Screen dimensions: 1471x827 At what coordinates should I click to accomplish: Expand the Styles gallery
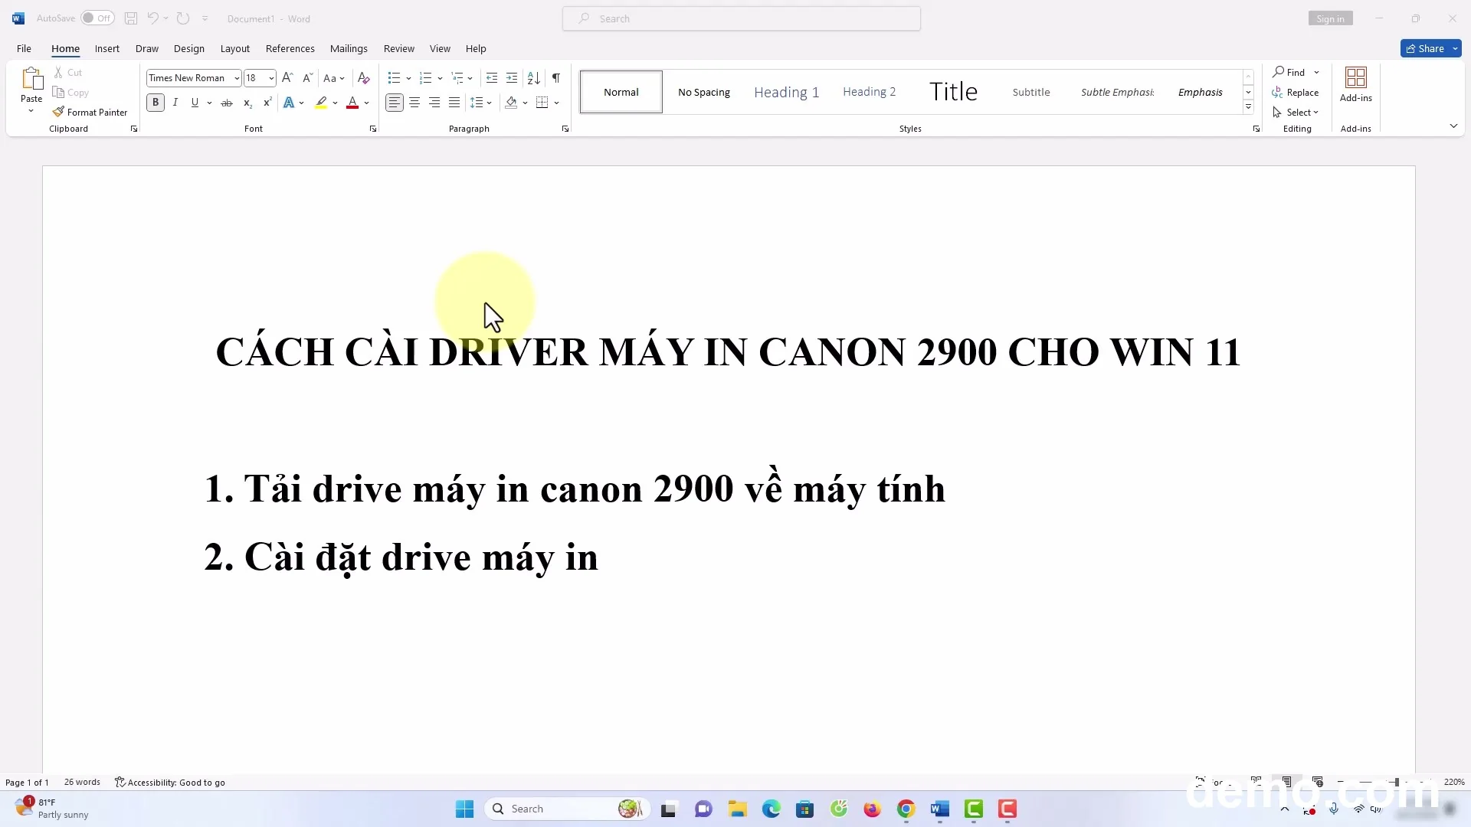pos(1248,107)
